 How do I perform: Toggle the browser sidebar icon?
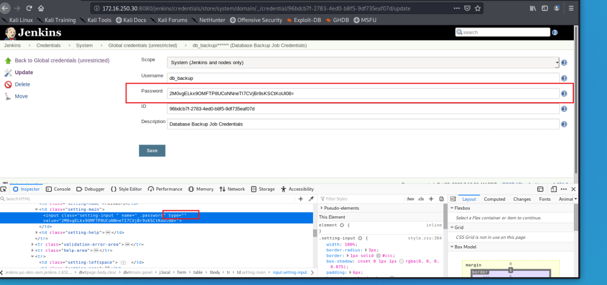click(545, 8)
